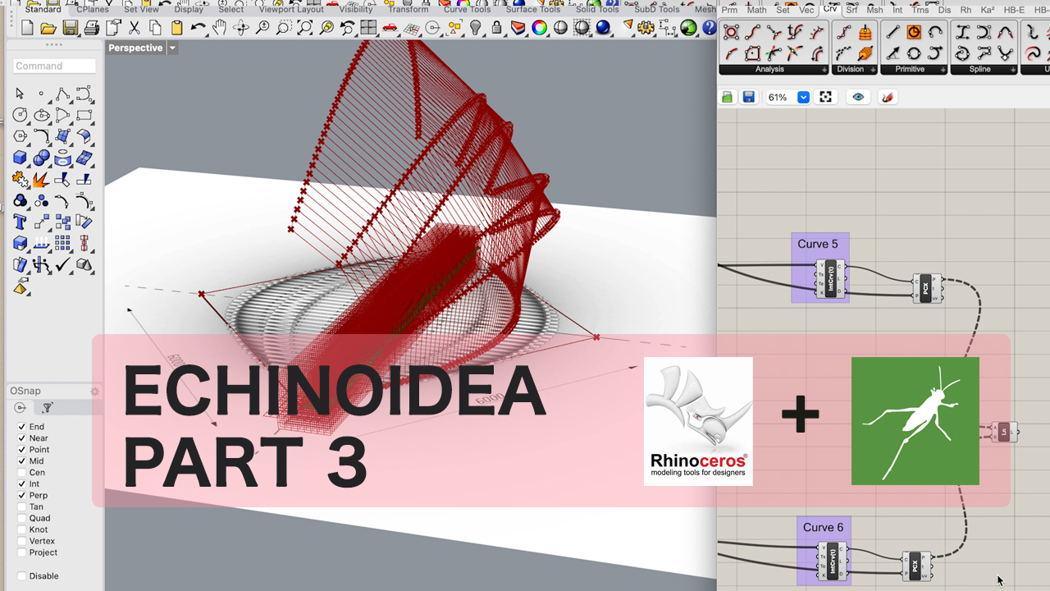This screenshot has width=1050, height=591.
Task: Select the Curve 5 group label
Action: coord(818,244)
